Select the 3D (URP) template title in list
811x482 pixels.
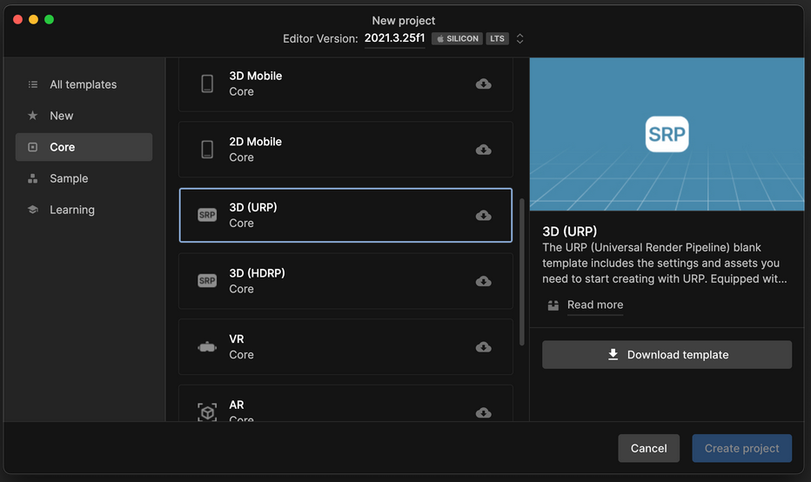pos(253,207)
